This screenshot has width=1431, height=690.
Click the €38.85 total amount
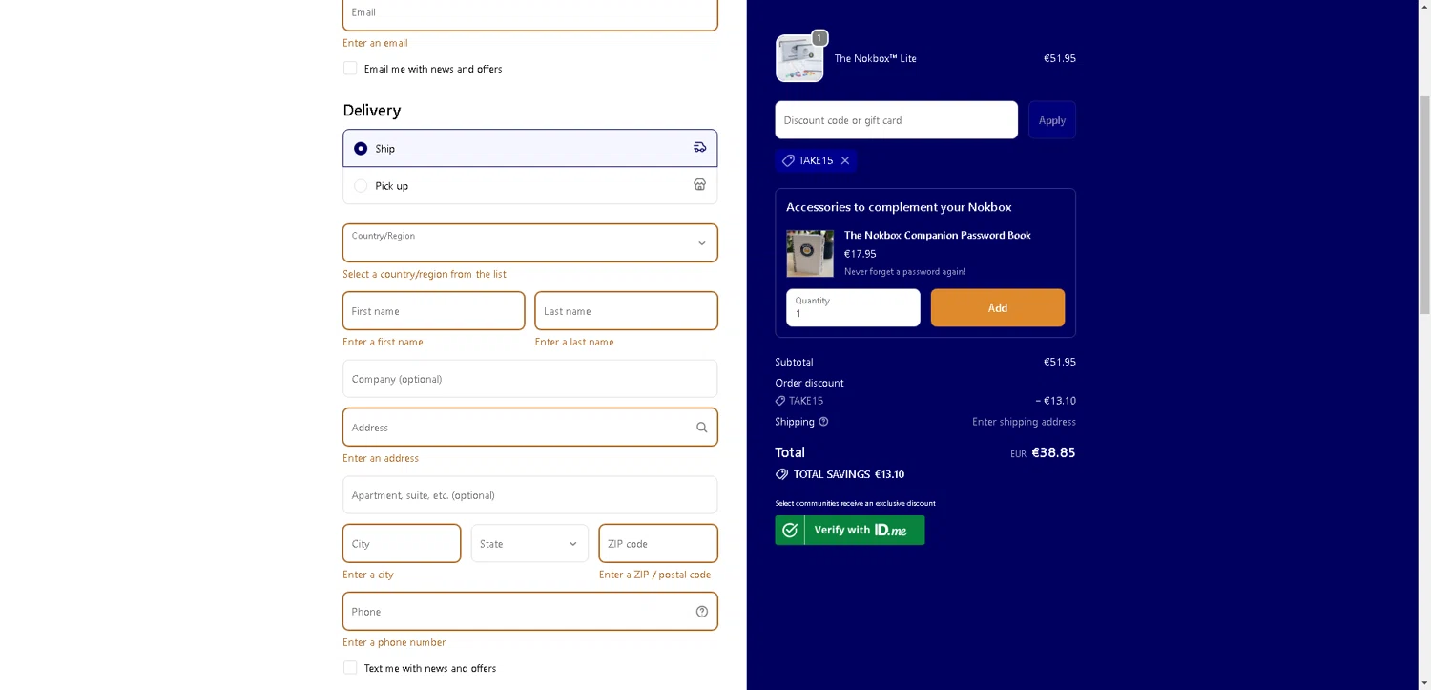pyautogui.click(x=1053, y=452)
